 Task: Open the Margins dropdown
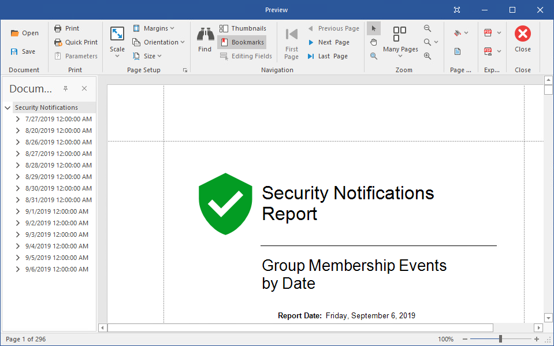[153, 28]
